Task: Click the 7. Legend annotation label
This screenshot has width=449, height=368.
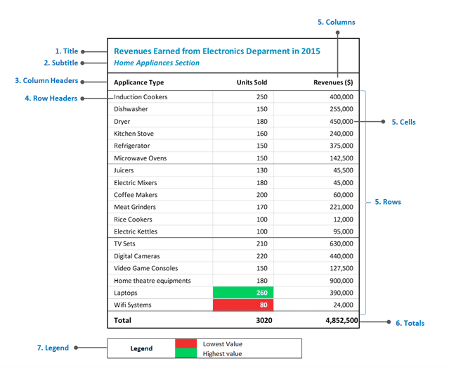Action: pyautogui.click(x=53, y=348)
